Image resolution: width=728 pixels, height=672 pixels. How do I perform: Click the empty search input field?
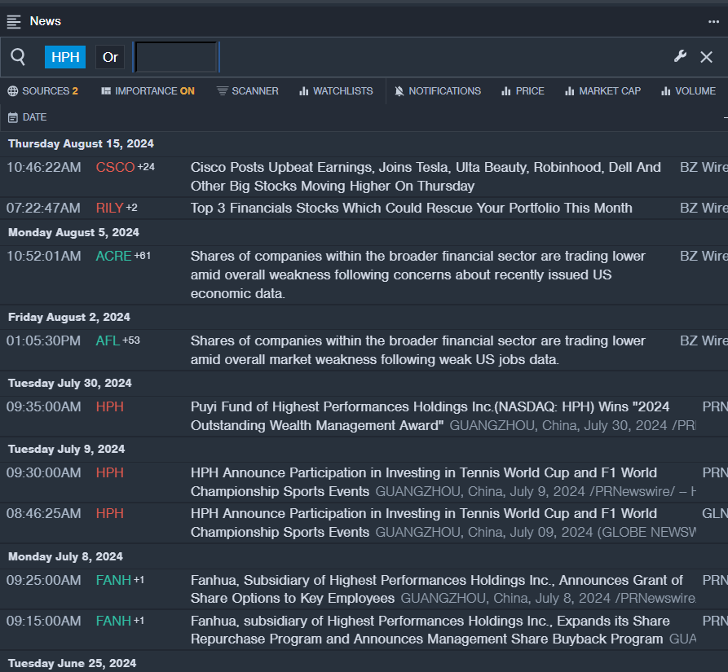pyautogui.click(x=176, y=57)
